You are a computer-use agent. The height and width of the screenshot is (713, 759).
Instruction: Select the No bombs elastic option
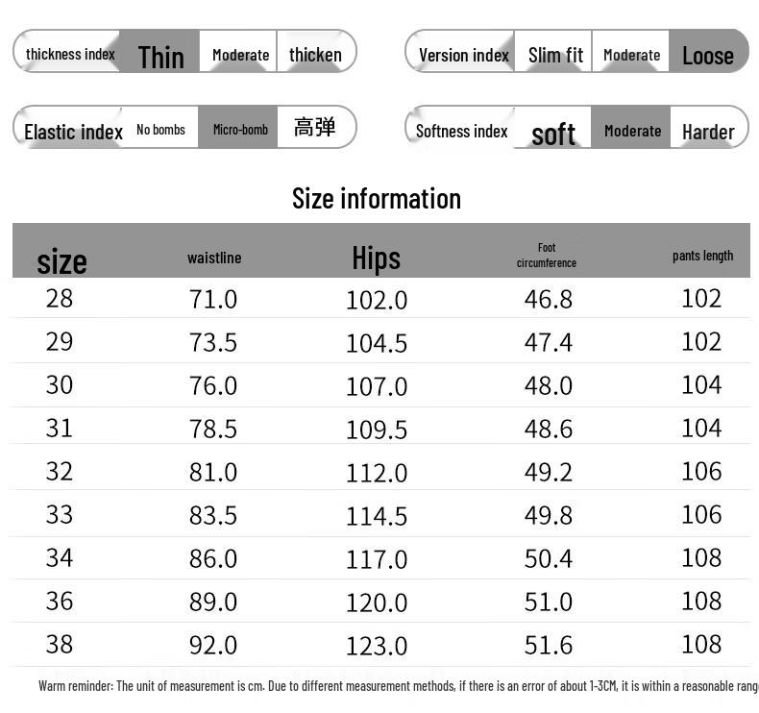[160, 130]
